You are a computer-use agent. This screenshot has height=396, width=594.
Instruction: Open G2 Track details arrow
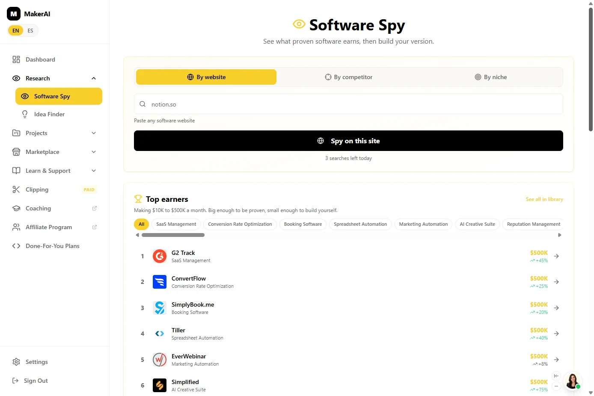tap(556, 256)
